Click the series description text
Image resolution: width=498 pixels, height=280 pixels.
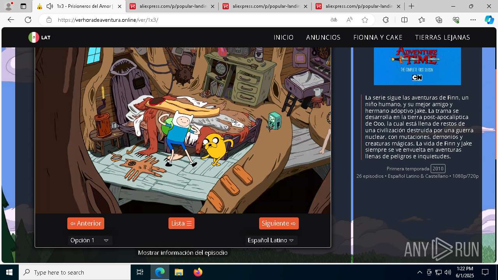click(x=419, y=127)
